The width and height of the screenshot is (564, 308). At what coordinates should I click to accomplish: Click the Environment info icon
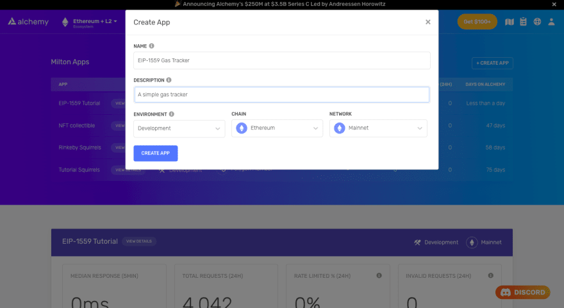(x=172, y=114)
